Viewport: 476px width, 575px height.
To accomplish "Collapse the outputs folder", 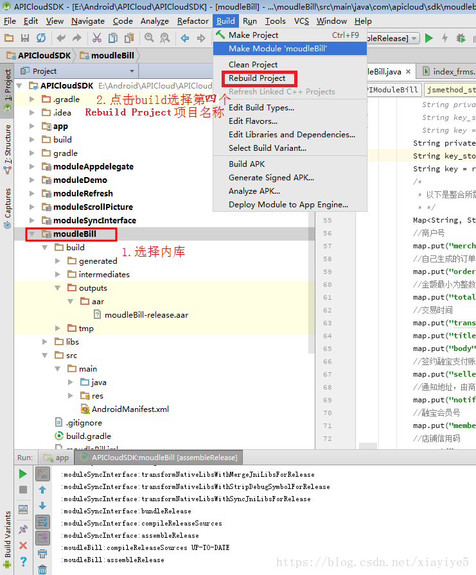I will click(58, 288).
